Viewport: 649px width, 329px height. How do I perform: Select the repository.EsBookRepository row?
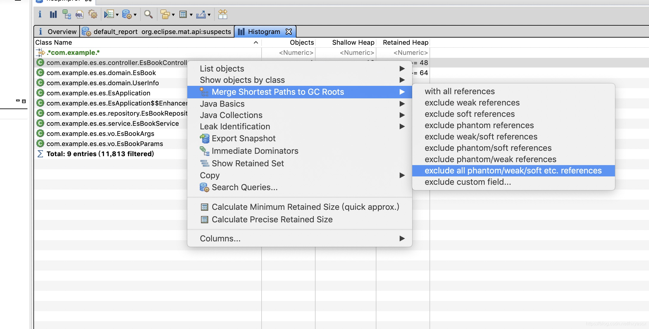click(x=111, y=113)
